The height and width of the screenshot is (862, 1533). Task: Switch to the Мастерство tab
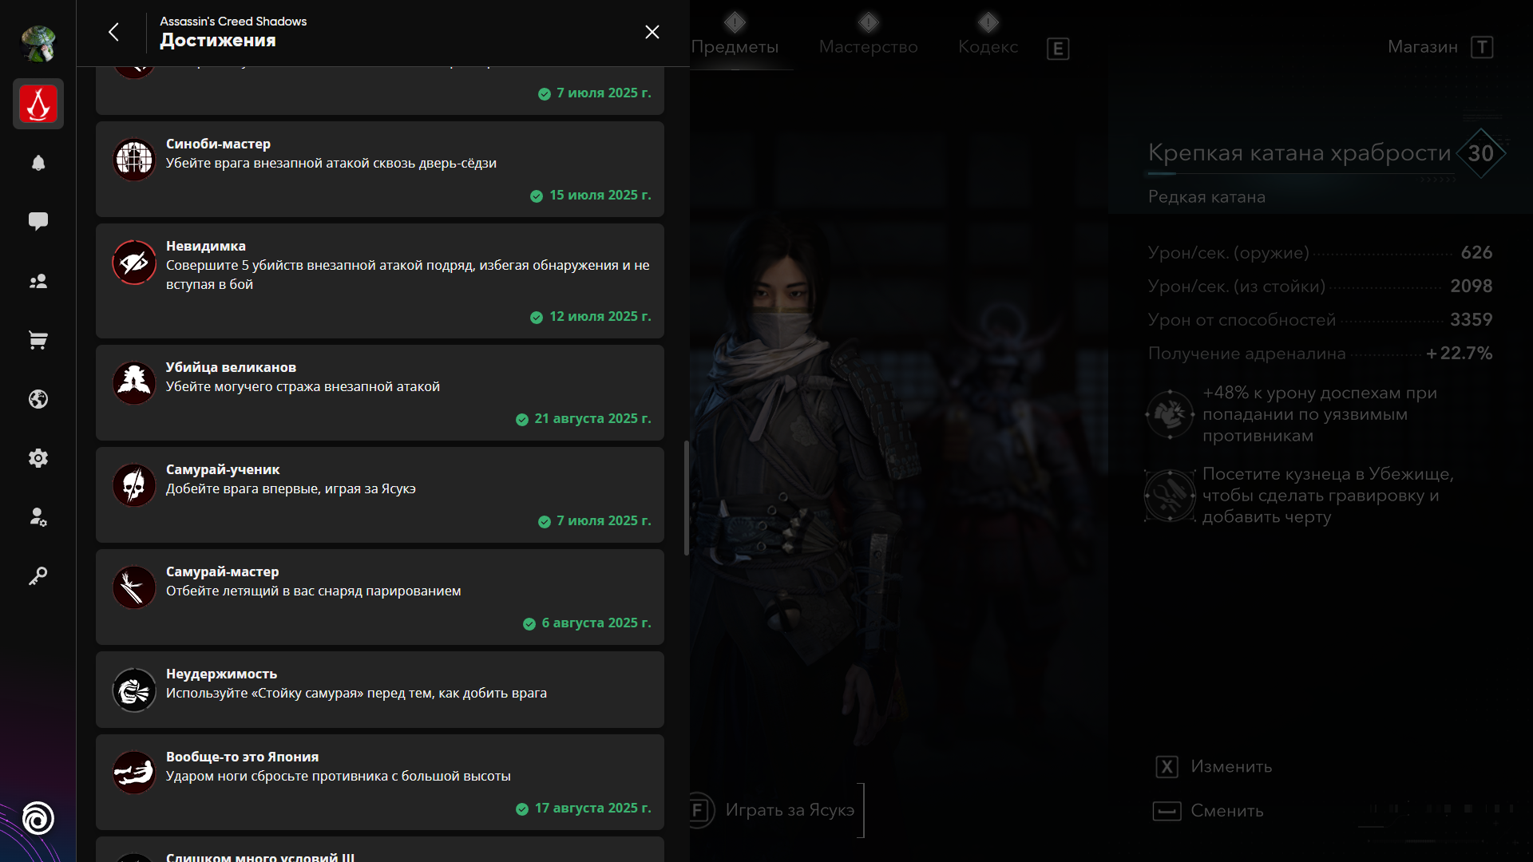868,46
